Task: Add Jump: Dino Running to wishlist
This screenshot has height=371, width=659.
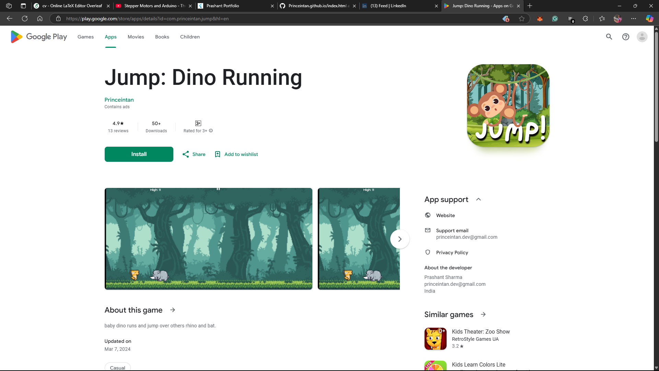Action: (236, 154)
